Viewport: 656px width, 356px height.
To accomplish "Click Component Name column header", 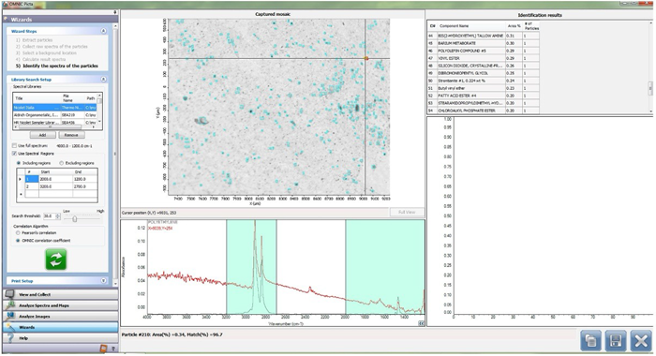I will point(471,26).
